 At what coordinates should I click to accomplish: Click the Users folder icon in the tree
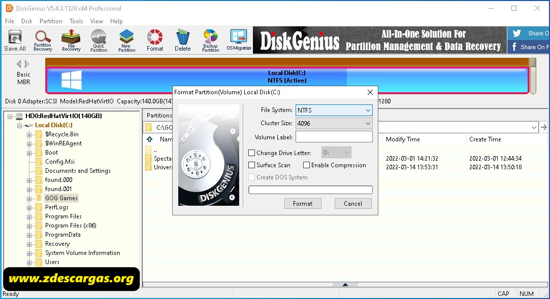tap(39, 262)
